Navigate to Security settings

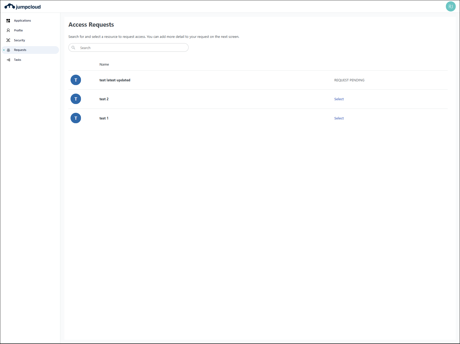coord(20,40)
